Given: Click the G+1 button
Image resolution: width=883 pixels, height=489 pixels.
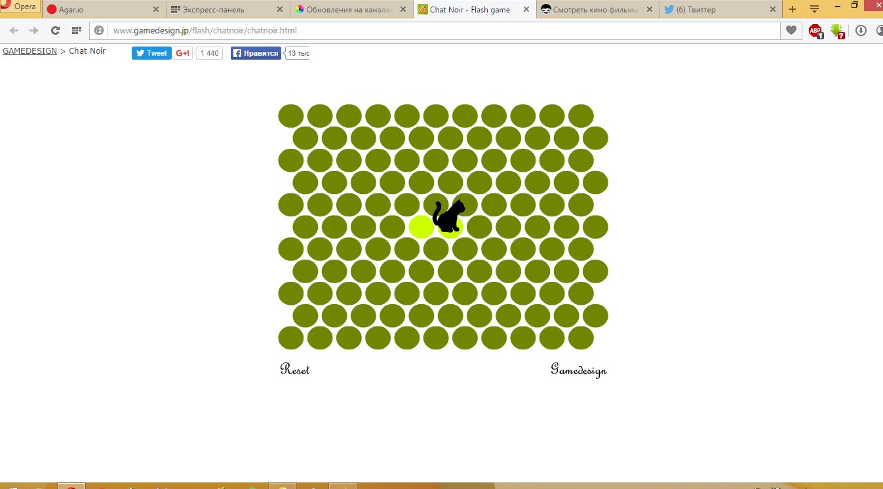Looking at the screenshot, I should point(183,53).
